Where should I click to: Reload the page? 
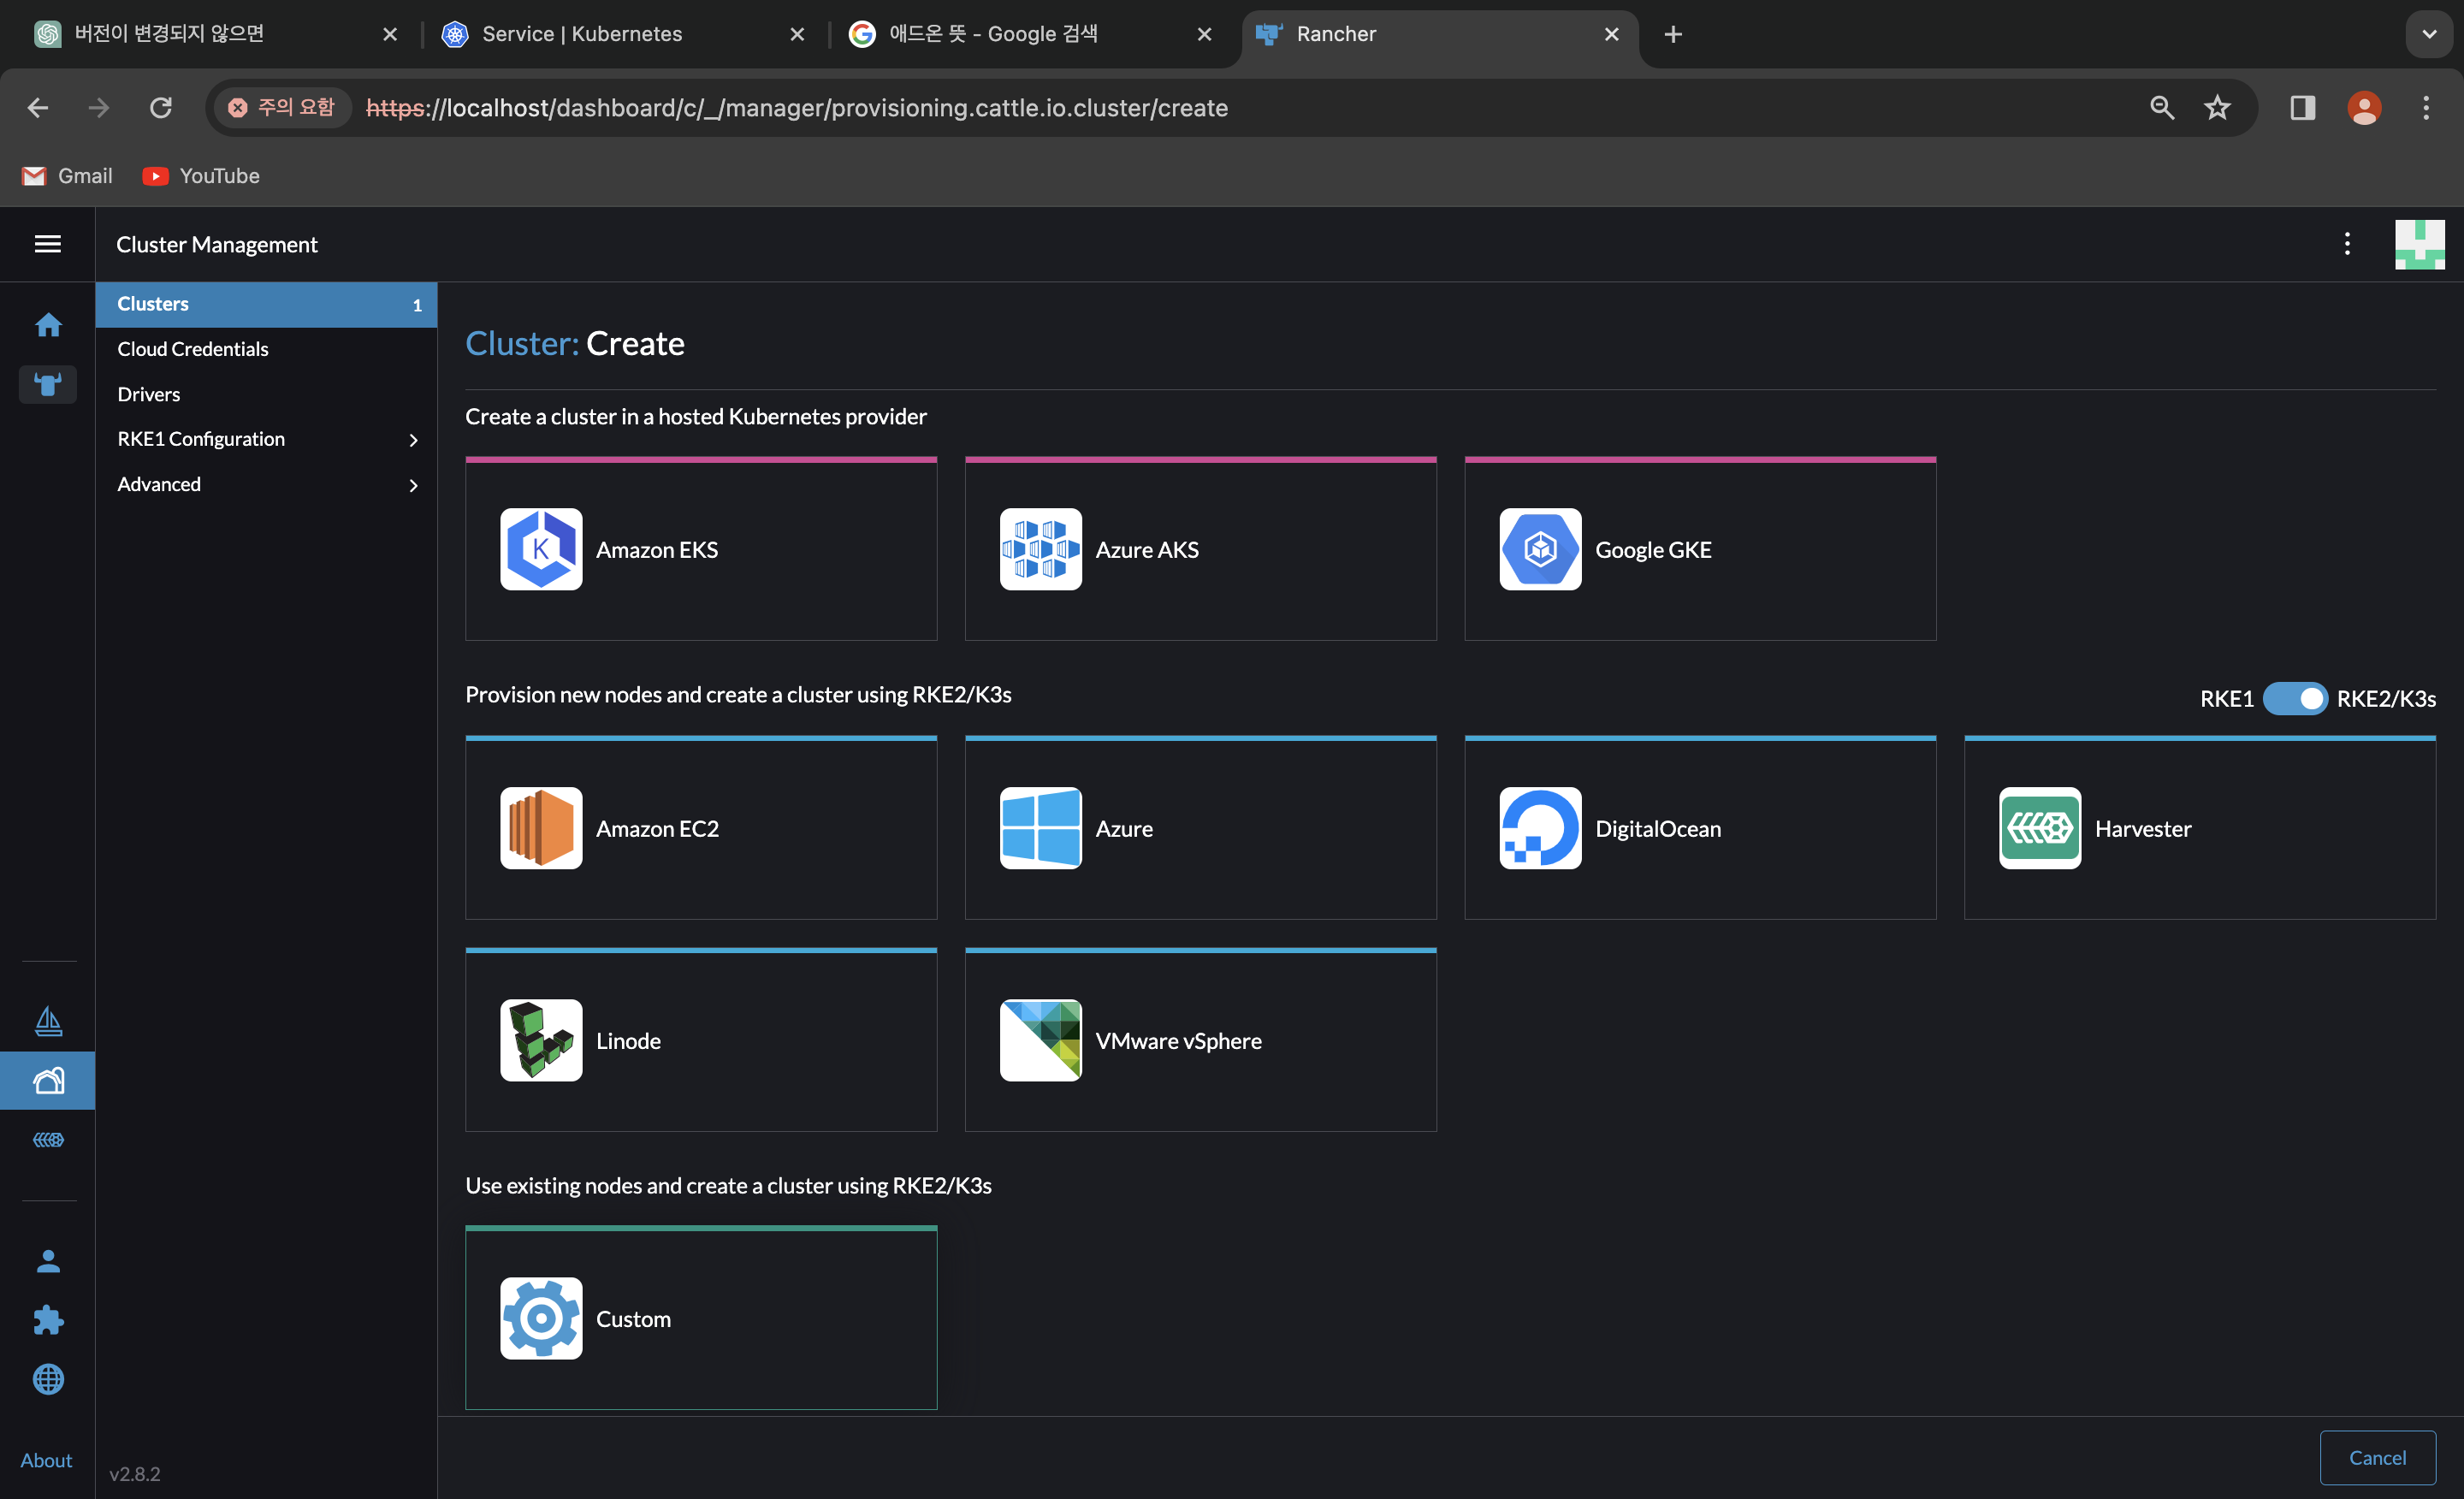pos(161,108)
